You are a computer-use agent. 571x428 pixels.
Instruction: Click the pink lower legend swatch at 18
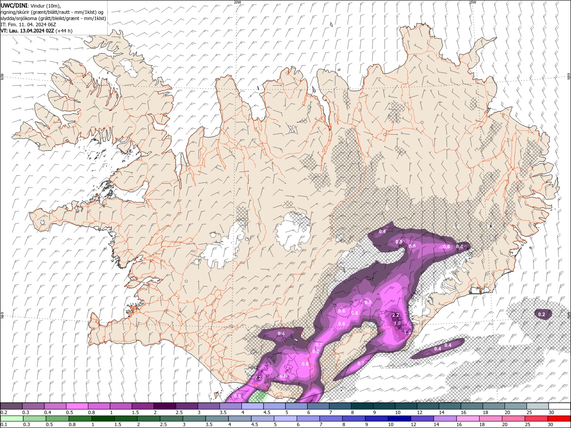[x=491, y=419]
